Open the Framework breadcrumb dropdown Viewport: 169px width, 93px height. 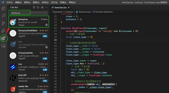pyautogui.click(x=57, y=12)
